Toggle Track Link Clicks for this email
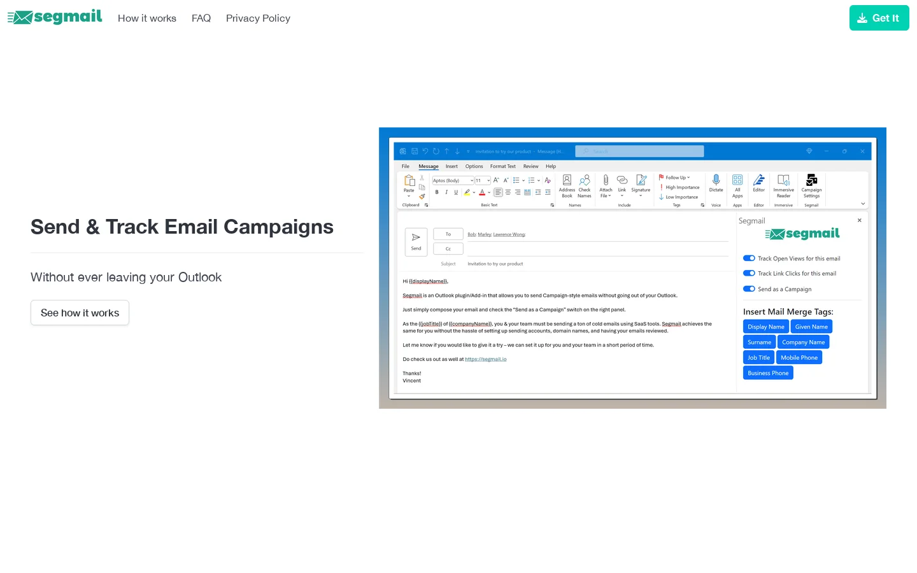 (749, 273)
